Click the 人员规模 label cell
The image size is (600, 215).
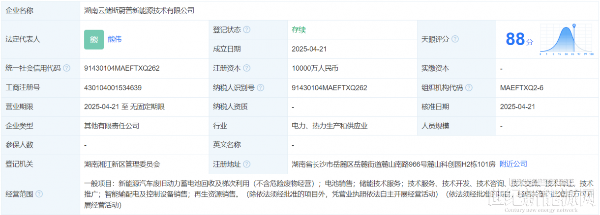point(456,126)
